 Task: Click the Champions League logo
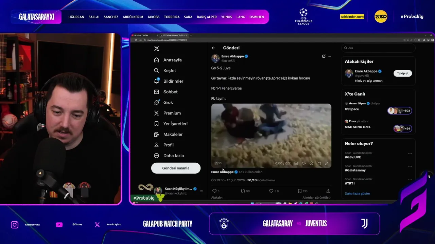point(303,17)
